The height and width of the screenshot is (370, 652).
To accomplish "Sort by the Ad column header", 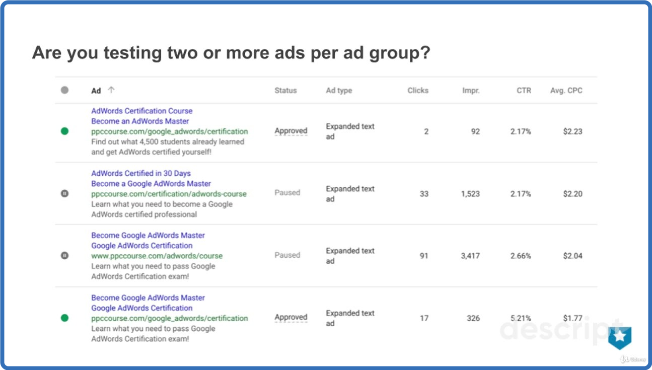I will coord(96,91).
